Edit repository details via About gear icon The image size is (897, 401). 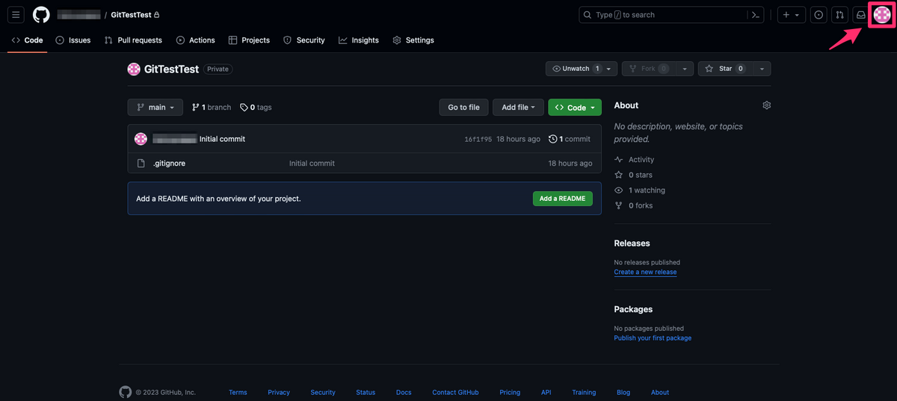point(766,105)
